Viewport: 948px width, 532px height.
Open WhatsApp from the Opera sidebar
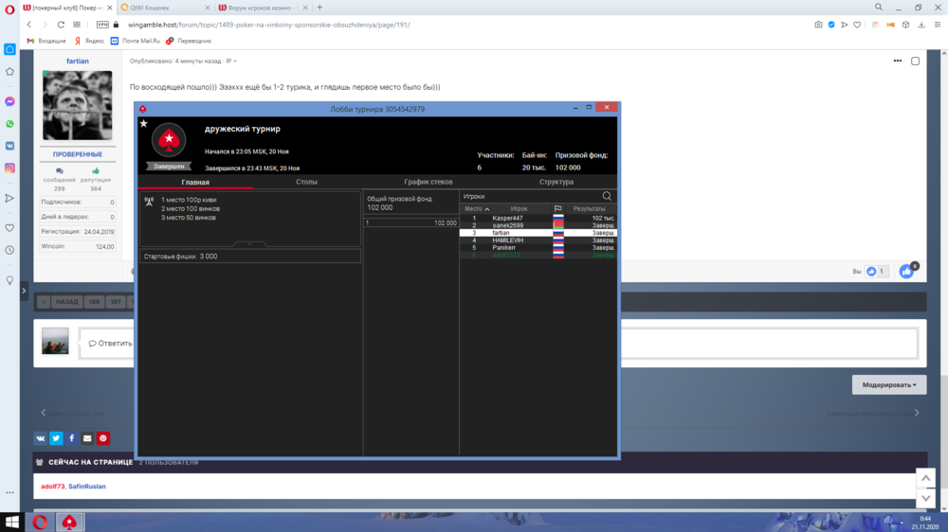pyautogui.click(x=9, y=124)
